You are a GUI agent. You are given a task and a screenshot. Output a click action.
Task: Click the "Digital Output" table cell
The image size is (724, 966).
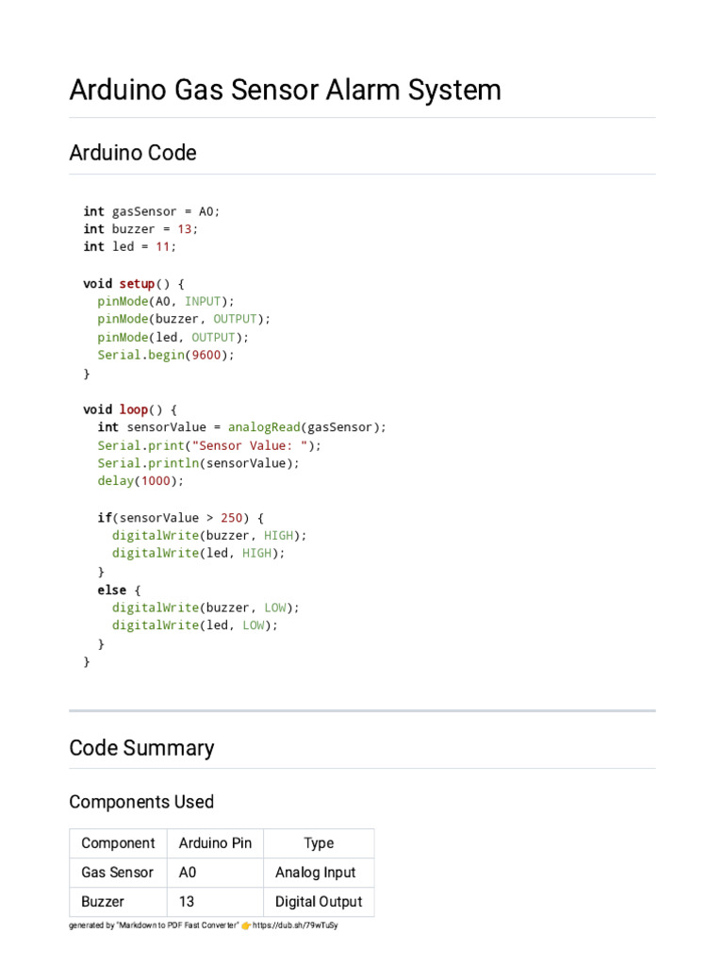319,902
